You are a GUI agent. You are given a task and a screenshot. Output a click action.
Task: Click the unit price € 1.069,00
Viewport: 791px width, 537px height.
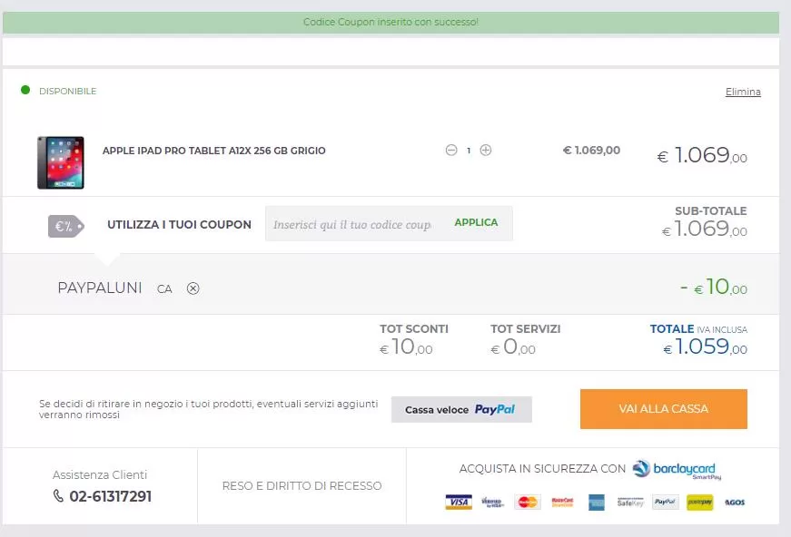(x=591, y=150)
